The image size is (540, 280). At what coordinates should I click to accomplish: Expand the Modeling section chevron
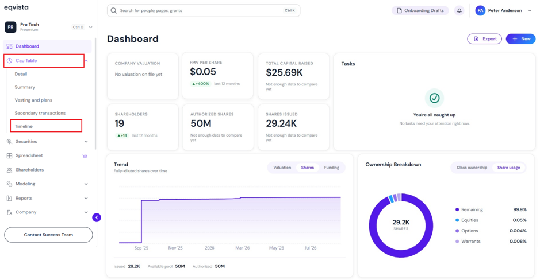click(86, 184)
